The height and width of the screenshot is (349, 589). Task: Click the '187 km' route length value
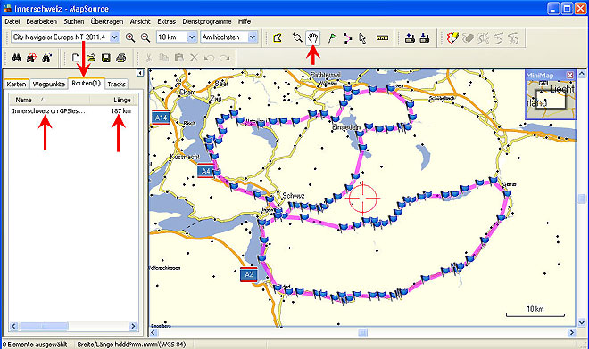pos(121,111)
